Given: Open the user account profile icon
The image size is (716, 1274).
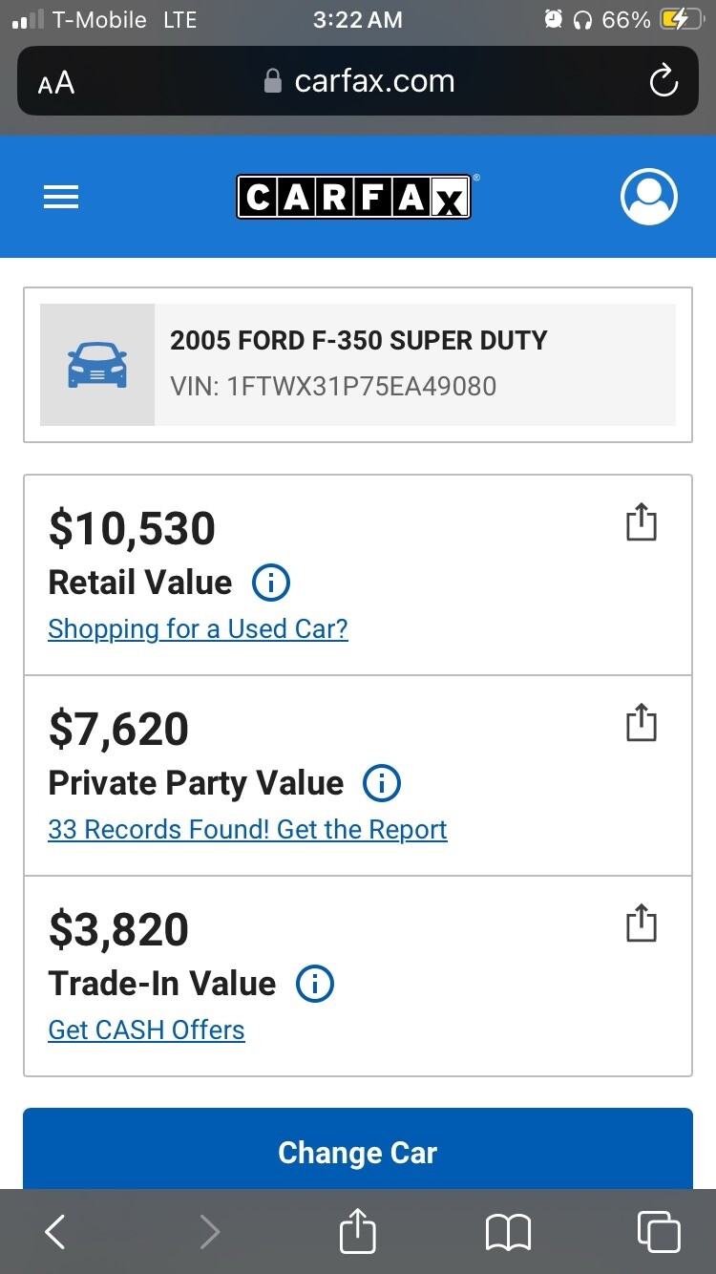Looking at the screenshot, I should 649,197.
